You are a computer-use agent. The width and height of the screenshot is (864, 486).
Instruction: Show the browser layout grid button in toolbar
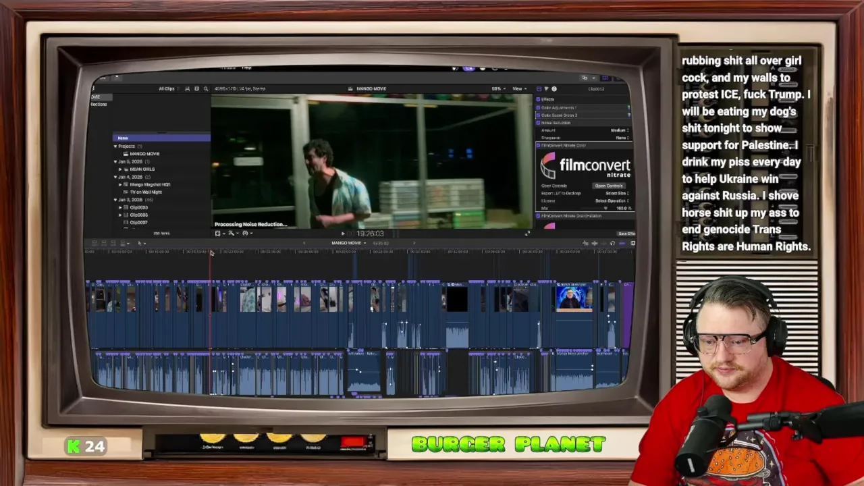click(605, 78)
